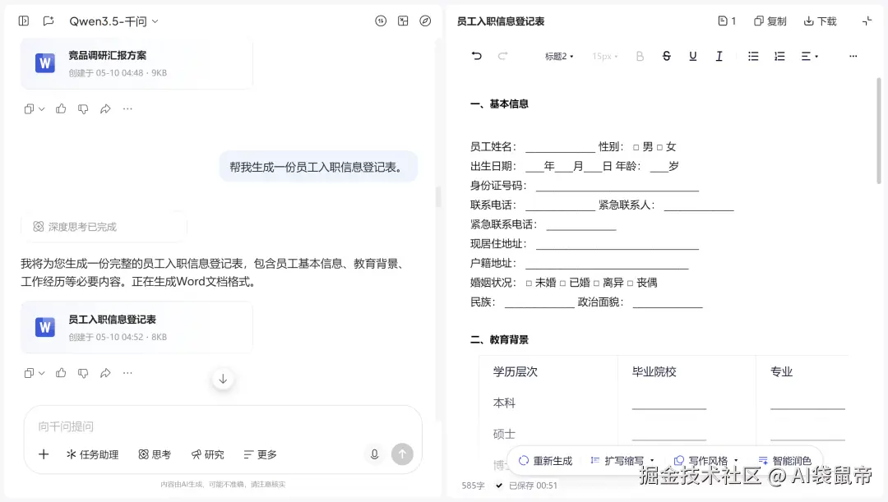The image size is (888, 502).
Task: Toggle italic formatting
Action: coord(719,56)
